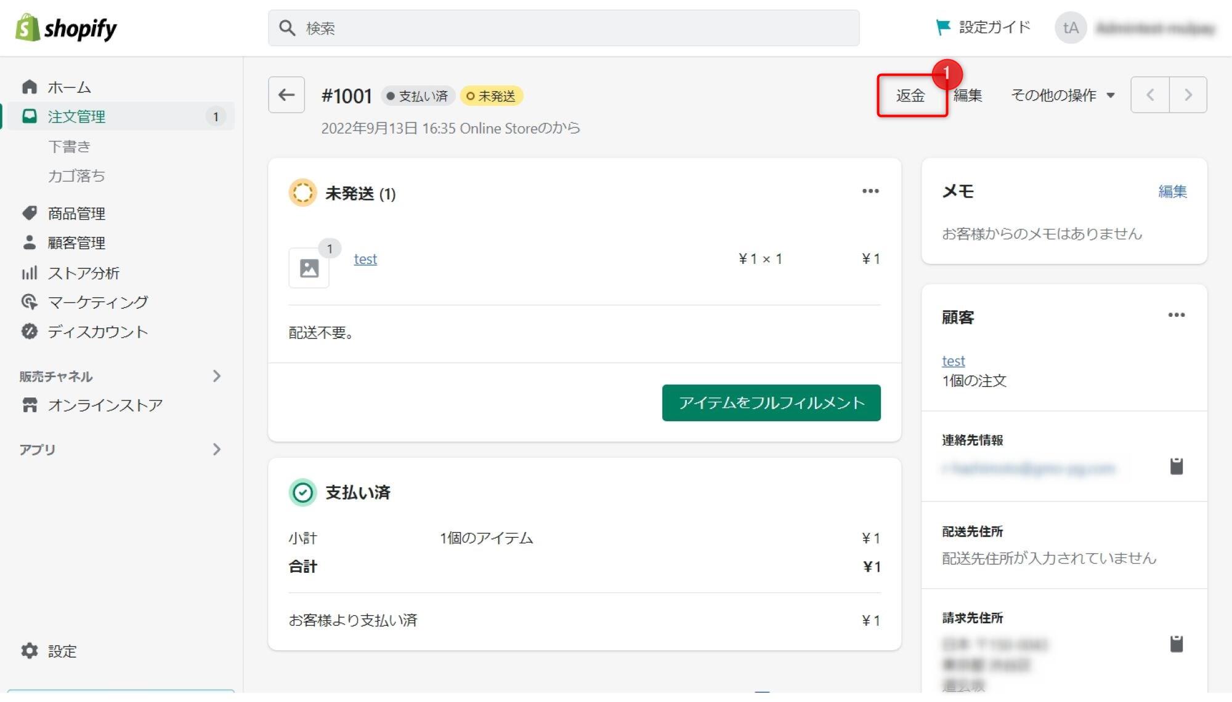1232x702 pixels.
Task: Open the test product link
Action: [x=365, y=259]
